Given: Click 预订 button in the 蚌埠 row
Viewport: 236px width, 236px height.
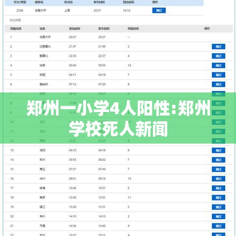Looking at the screenshot, I should [218, 188].
